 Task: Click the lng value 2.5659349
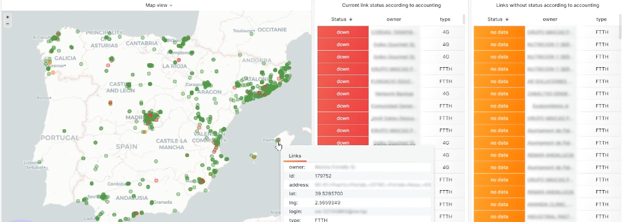pos(327,203)
